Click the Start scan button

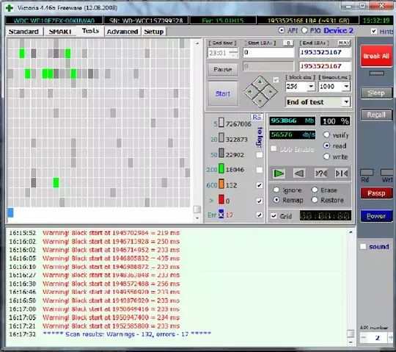pos(223,94)
